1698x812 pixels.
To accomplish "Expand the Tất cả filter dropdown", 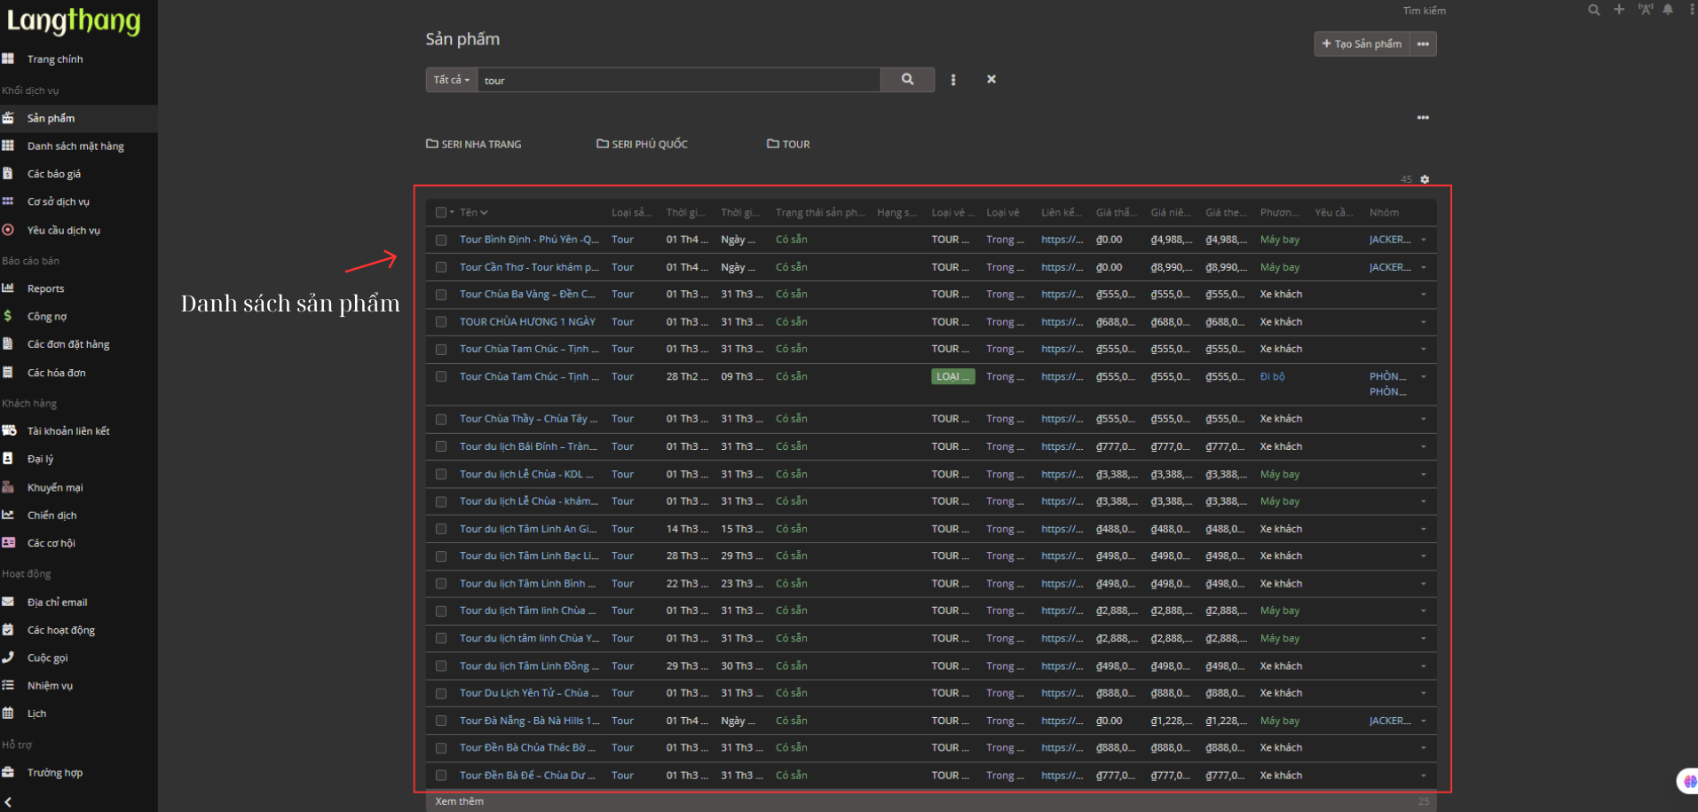I will [x=451, y=80].
